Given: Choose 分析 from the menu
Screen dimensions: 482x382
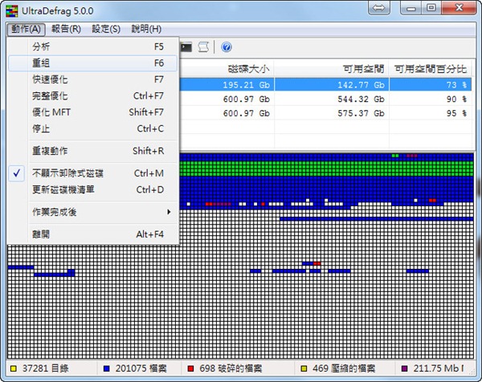Looking at the screenshot, I should [x=93, y=47].
